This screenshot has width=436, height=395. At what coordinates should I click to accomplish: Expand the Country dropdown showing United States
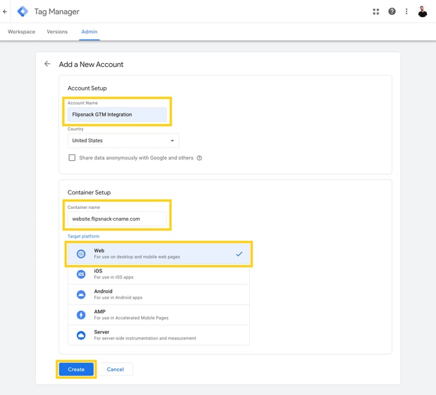tap(123, 141)
